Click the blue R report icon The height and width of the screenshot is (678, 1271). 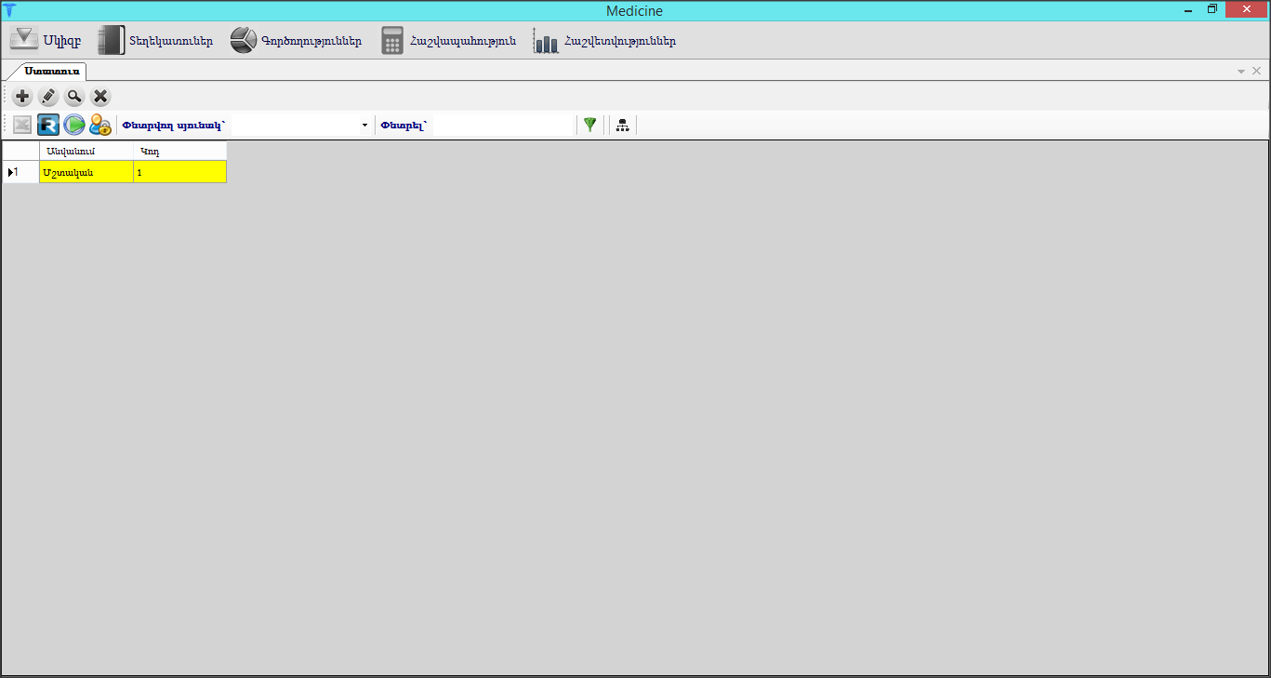click(x=48, y=125)
